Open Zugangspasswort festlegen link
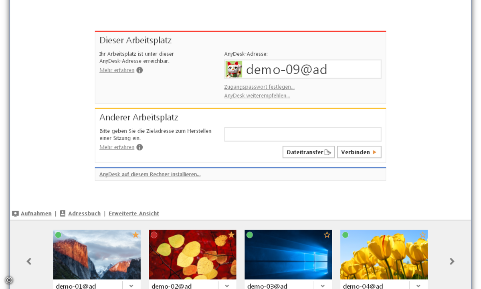Viewport: 481px width, 289px height. coord(259,87)
